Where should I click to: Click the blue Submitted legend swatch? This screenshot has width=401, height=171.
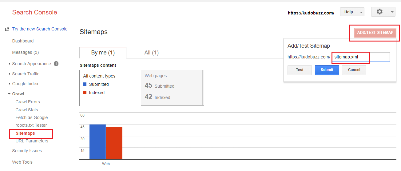tap(85, 84)
